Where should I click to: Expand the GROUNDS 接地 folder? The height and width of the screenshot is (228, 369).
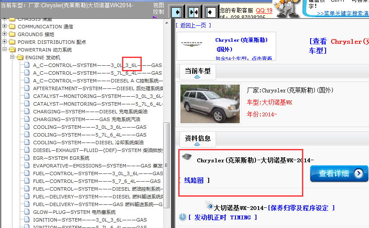point(4,34)
